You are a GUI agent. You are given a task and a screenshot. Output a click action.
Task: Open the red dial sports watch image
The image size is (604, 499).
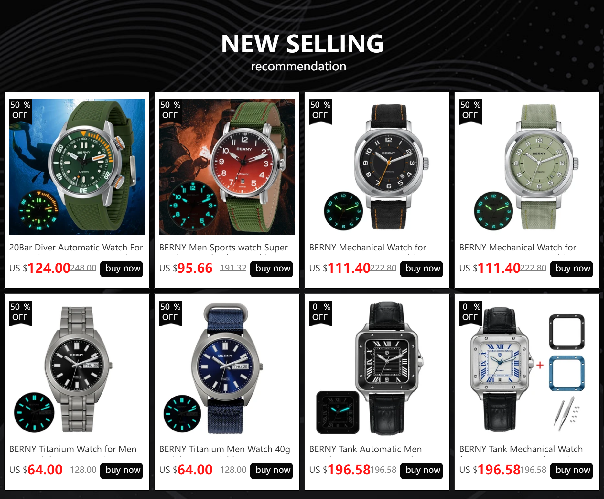227,167
